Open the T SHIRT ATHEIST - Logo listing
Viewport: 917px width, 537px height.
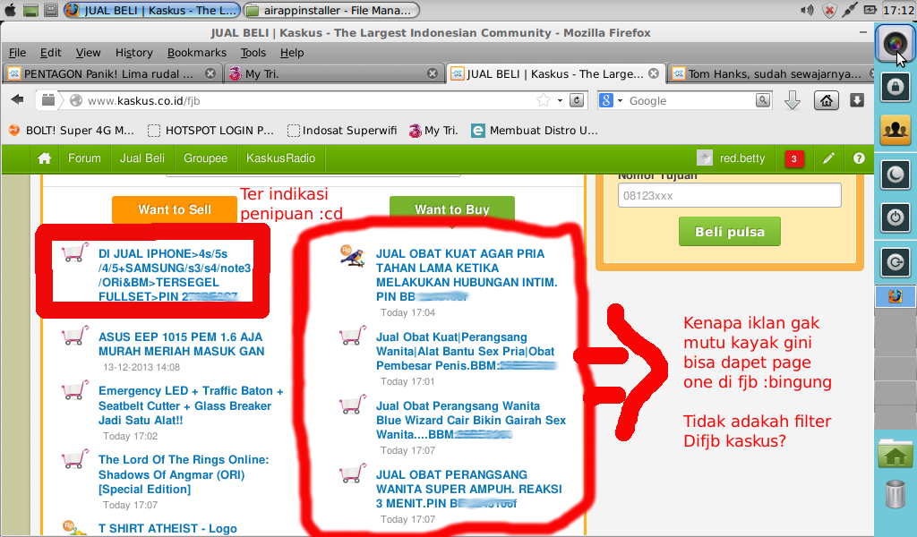coord(167,528)
